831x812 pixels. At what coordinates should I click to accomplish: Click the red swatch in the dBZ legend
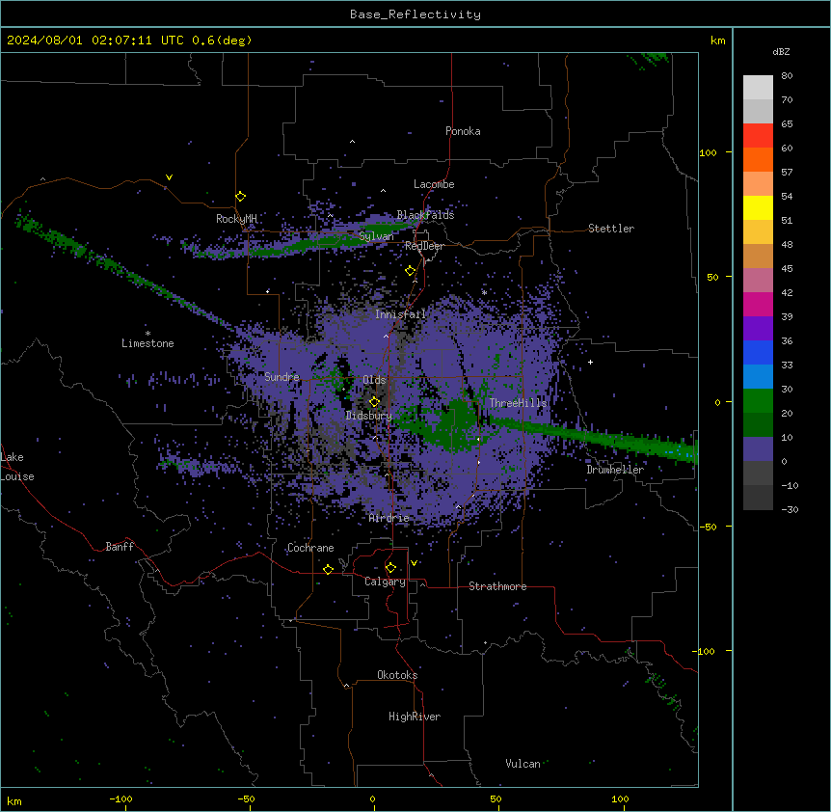coord(758,136)
